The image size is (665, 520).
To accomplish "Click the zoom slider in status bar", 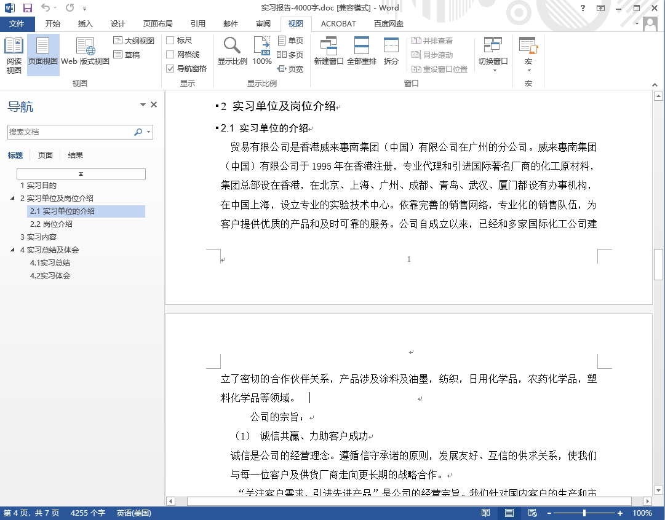I will tap(584, 513).
